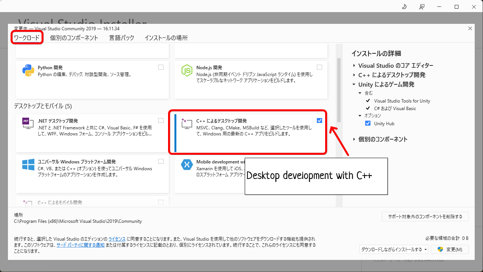
Task: Click the dark mode moon icon in the title bar
Action: pos(404,7)
